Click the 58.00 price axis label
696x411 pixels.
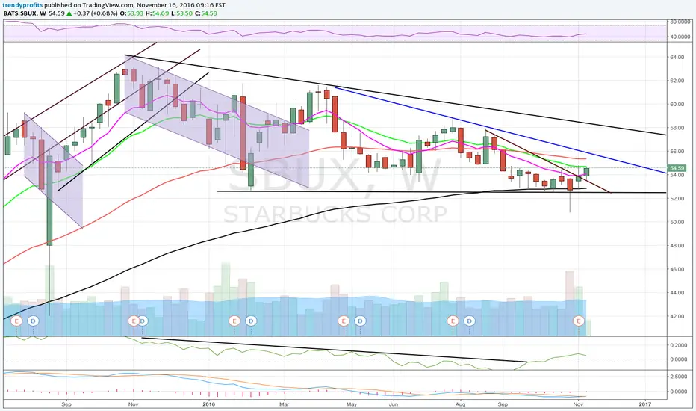677,128
